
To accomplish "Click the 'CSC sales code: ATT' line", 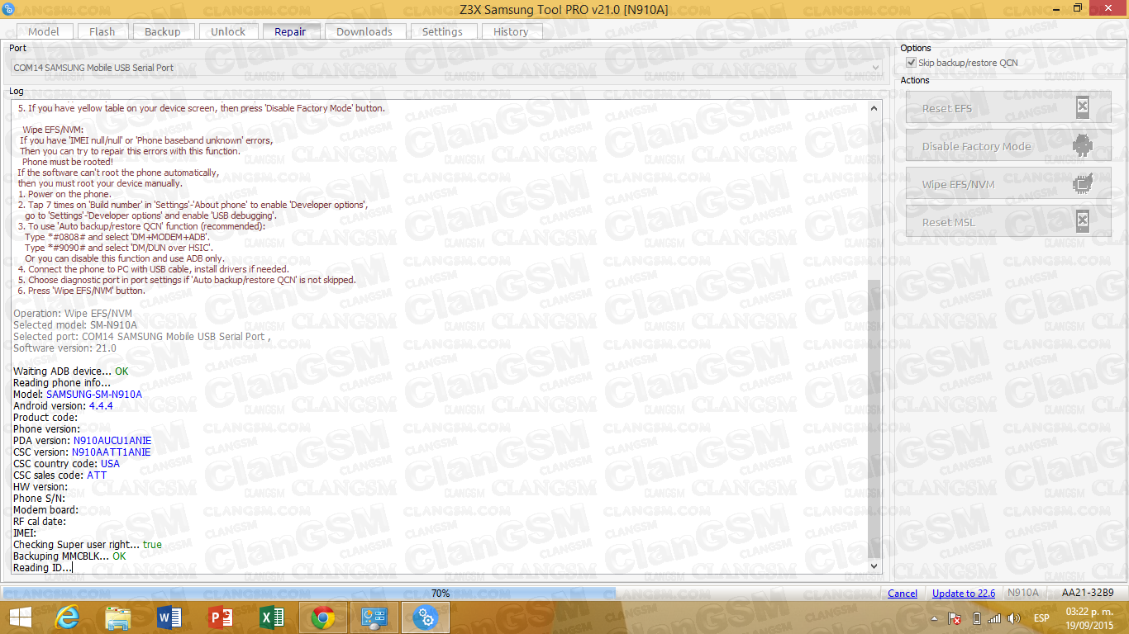I will [x=60, y=475].
